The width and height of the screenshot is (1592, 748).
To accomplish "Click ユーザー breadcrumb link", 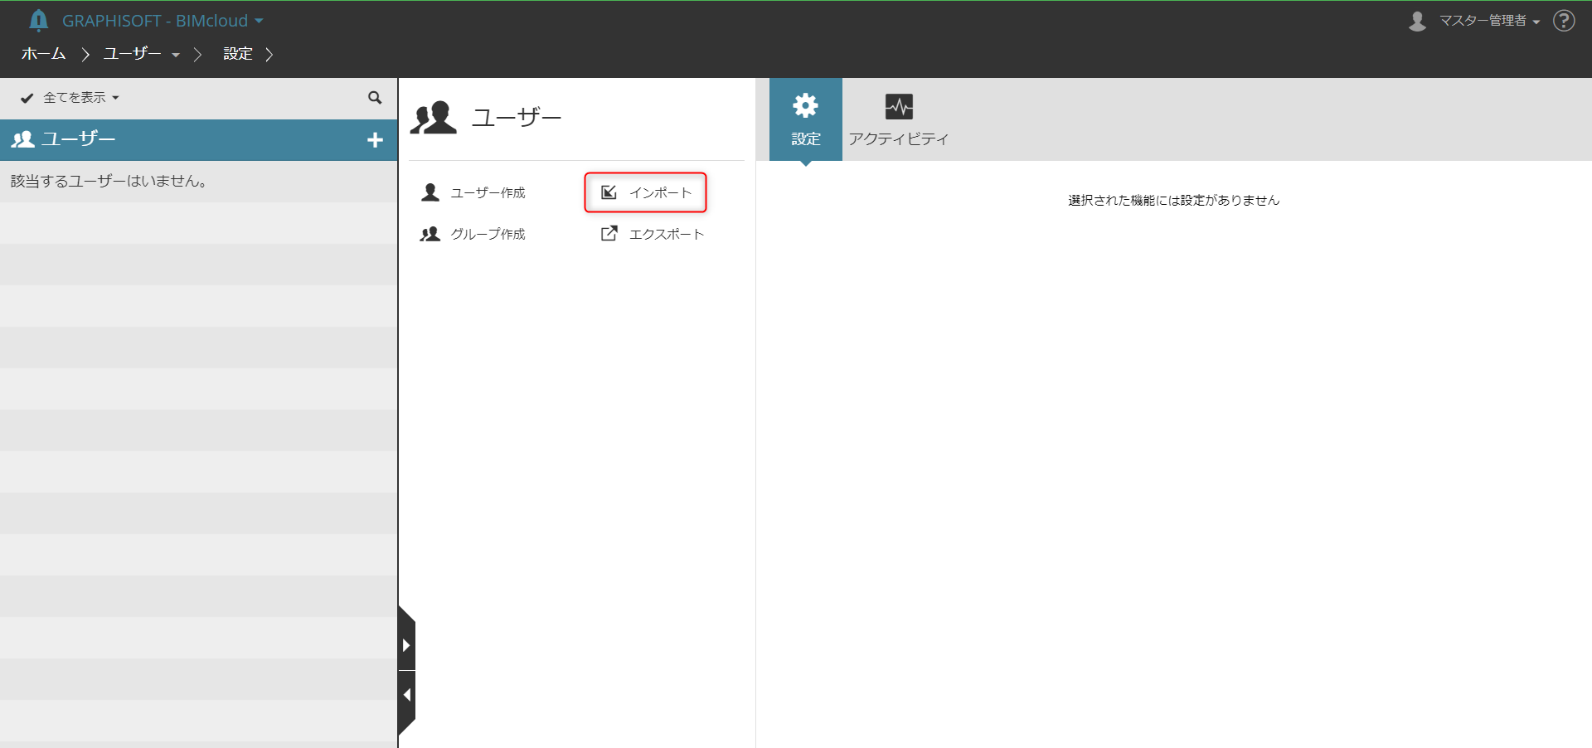I will click(132, 54).
